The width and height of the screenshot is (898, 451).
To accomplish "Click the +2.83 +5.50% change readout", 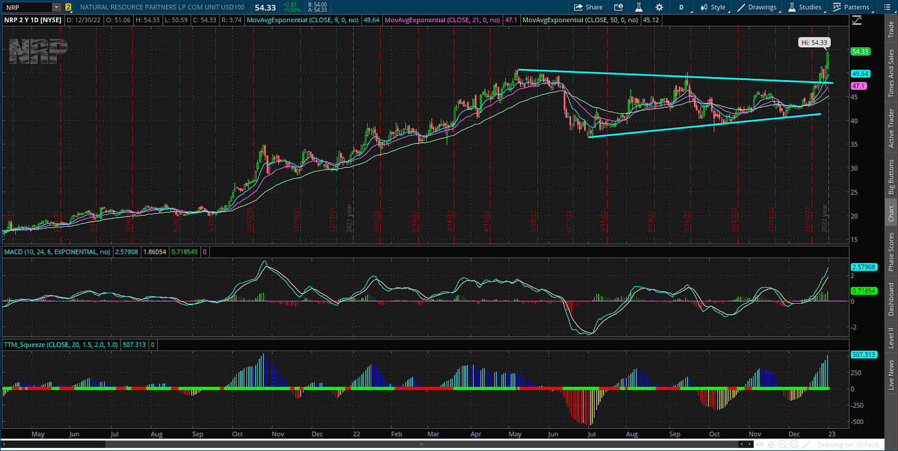I will 292,7.
